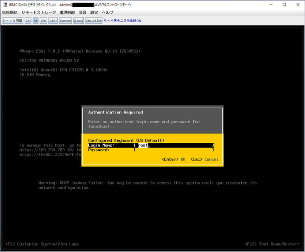Click the DHCP lookup failed warning
The image size is (305, 252).
[147, 185]
